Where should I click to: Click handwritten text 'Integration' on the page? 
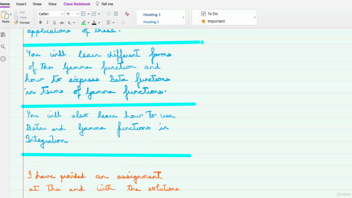click(47, 141)
